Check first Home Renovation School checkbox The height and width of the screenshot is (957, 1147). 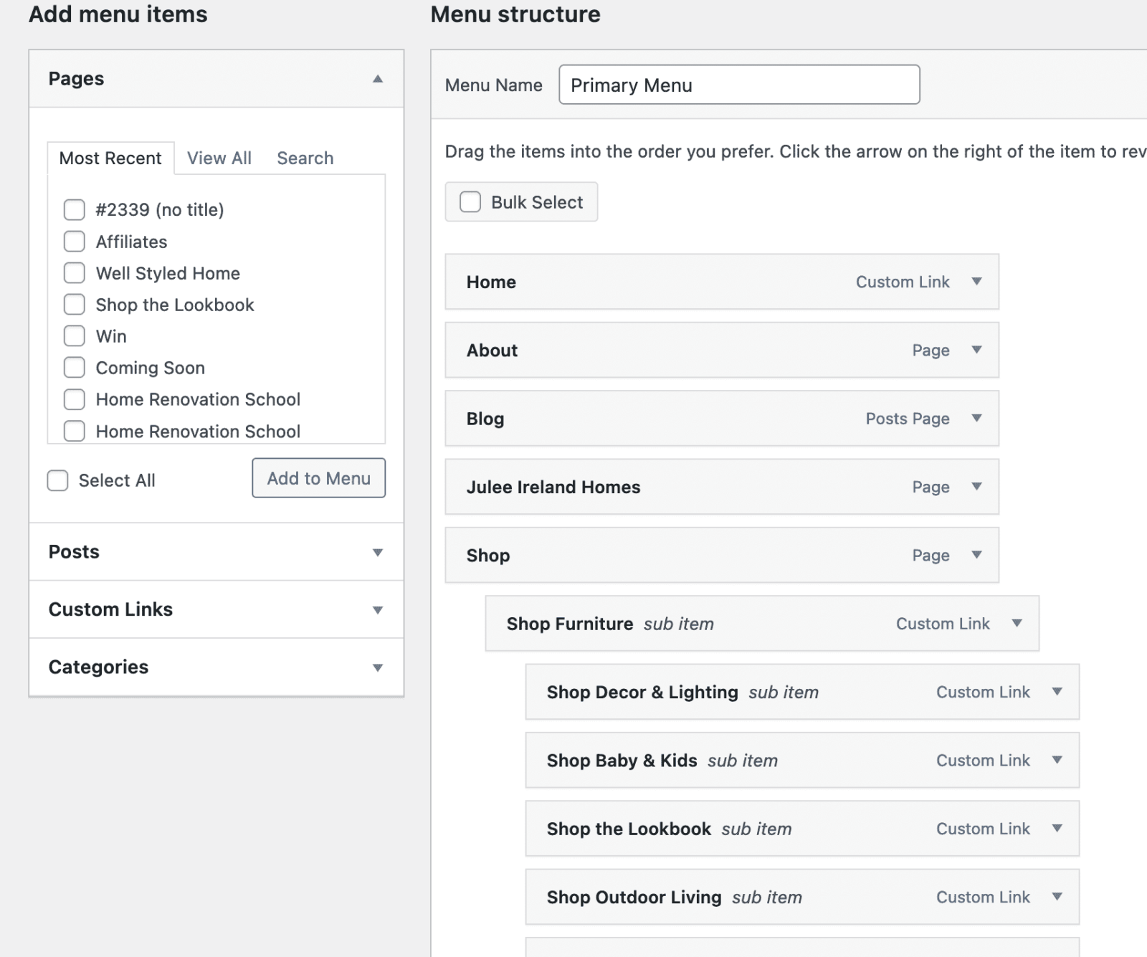point(75,399)
